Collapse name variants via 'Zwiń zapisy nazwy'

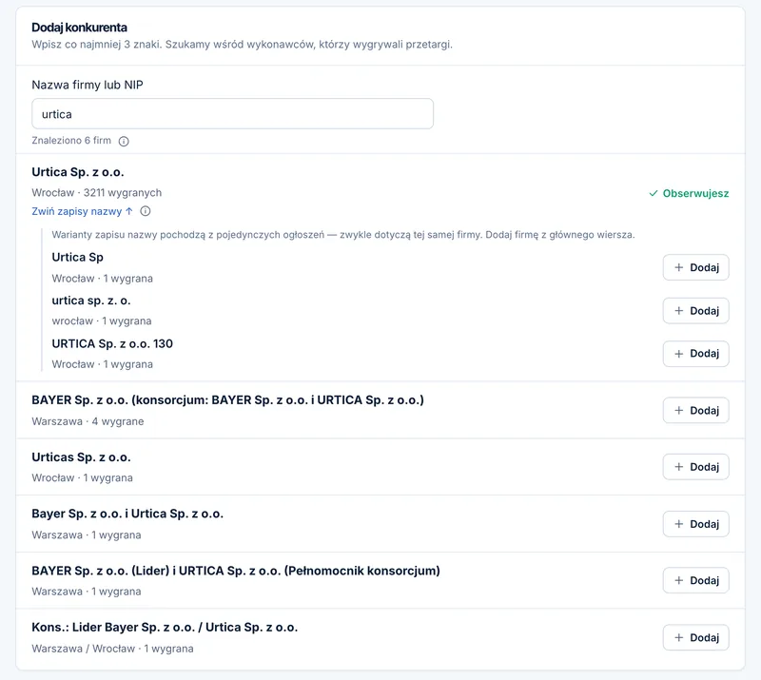point(82,211)
